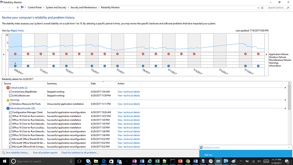Click the application failure icon above 7/13/2017
Image resolution: width=293 pixels, height=165 pixels.
[x=194, y=54]
